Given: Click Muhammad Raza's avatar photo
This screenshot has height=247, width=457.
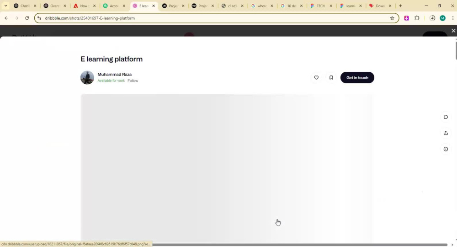Looking at the screenshot, I should [x=87, y=78].
